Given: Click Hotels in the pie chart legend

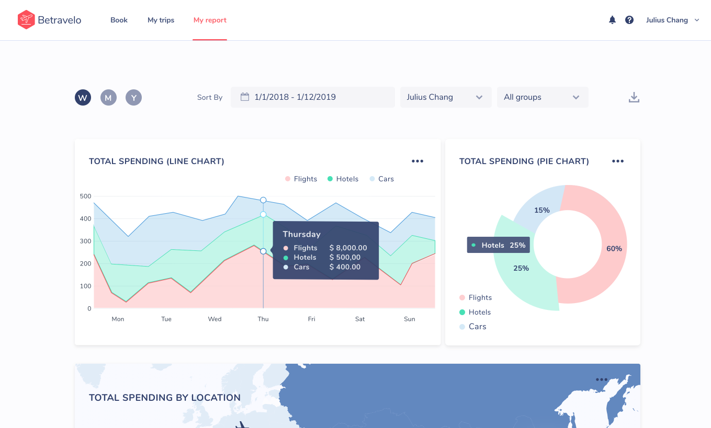Looking at the screenshot, I should [x=475, y=312].
